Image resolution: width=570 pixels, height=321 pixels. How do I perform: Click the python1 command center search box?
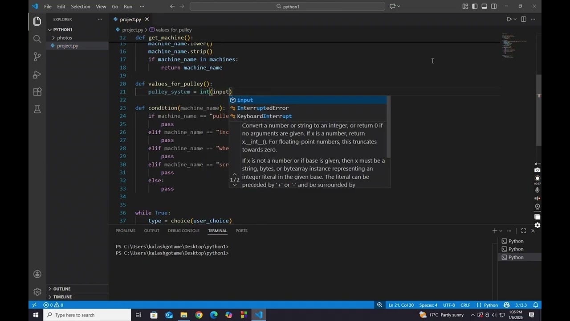pos(287,6)
